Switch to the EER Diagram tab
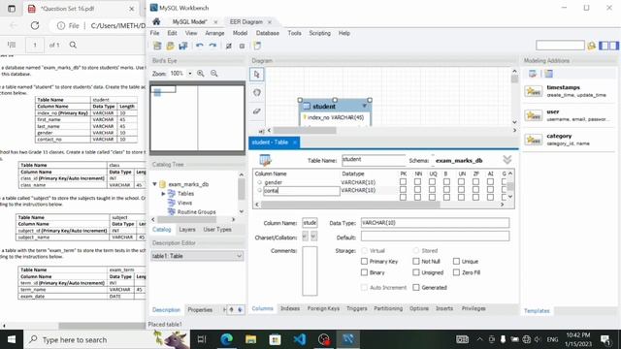The image size is (621, 349). point(245,21)
